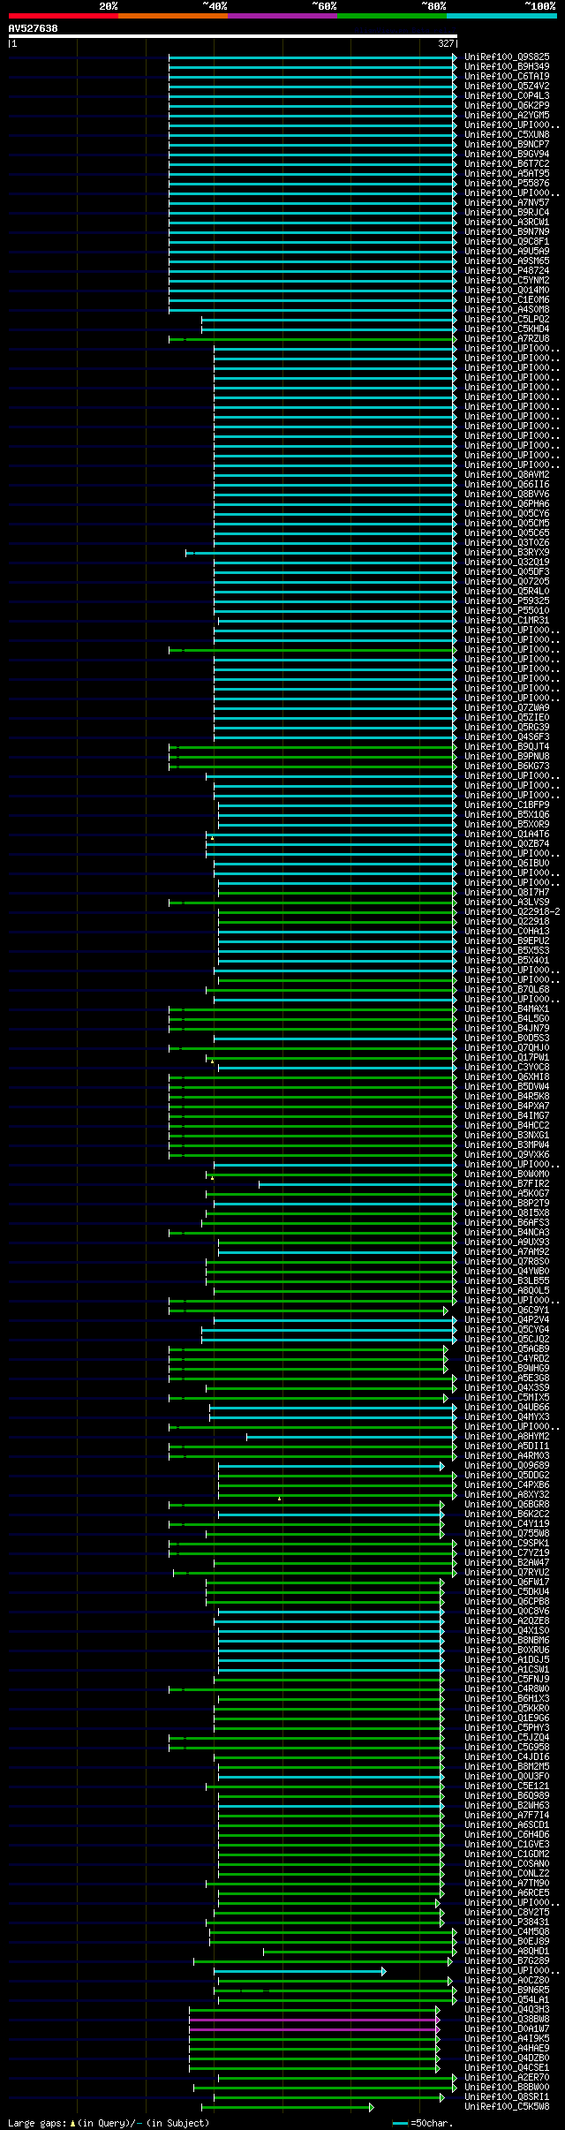The width and height of the screenshot is (565, 2130).
Task: Select hit label UniRef100_C3Y0C8
Action: (507, 1067)
